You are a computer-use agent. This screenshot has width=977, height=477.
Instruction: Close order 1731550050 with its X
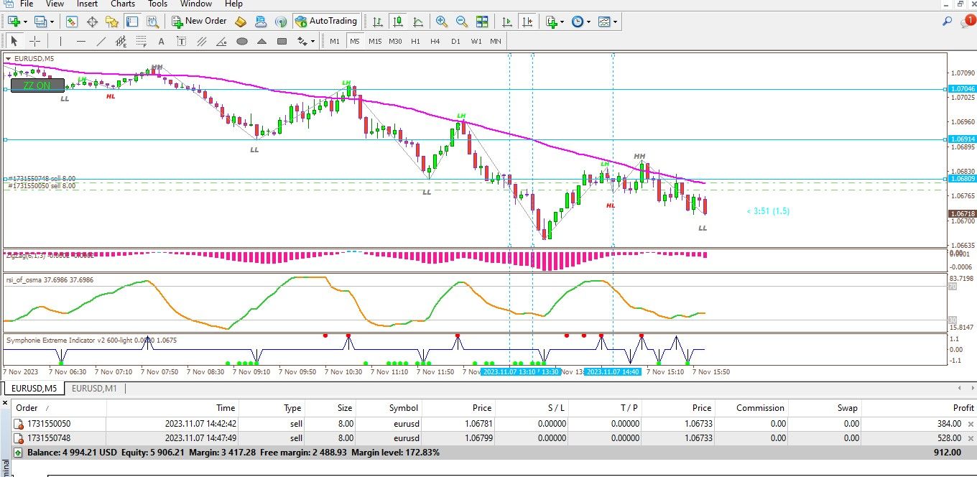[x=971, y=424]
